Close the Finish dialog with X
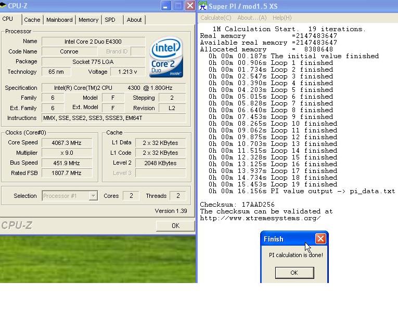The width and height of the screenshot is (398, 336). click(320, 239)
